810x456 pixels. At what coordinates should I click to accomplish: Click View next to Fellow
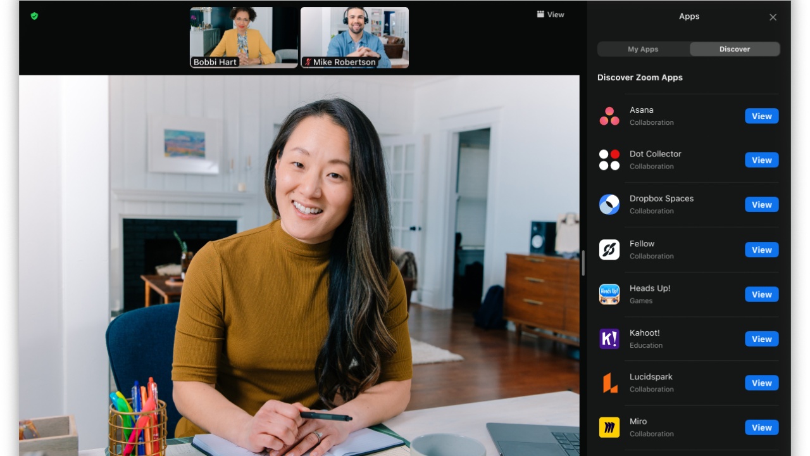(761, 250)
